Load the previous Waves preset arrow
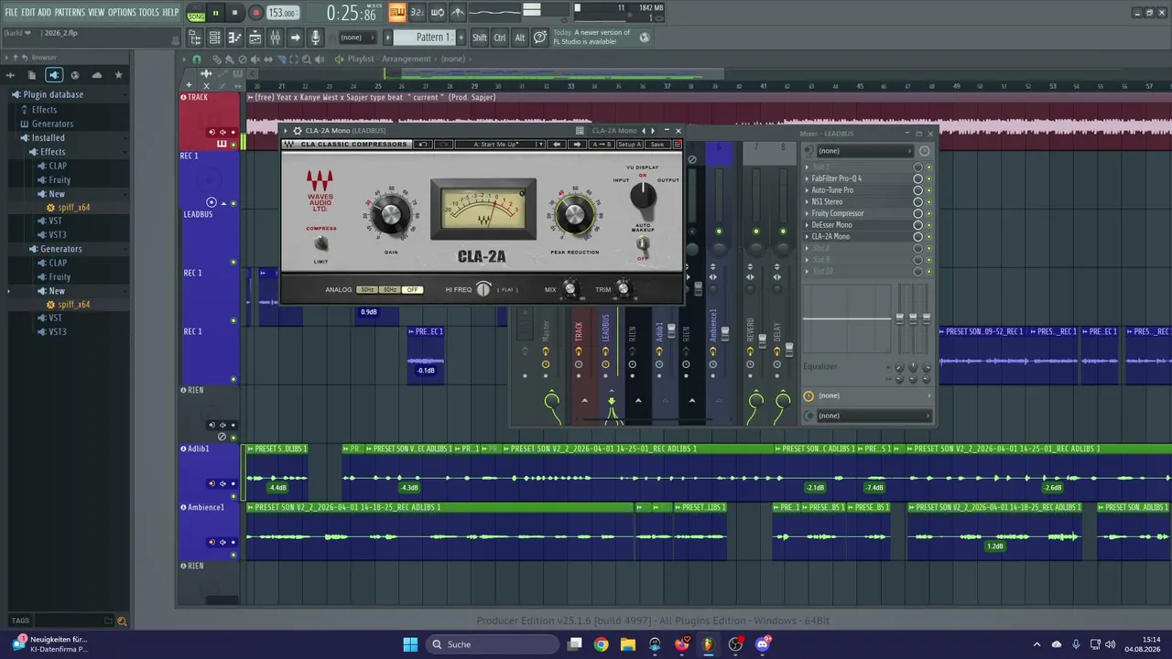1172x659 pixels. pyautogui.click(x=557, y=145)
